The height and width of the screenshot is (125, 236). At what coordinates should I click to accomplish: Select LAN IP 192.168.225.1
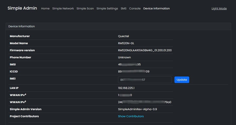click(126, 88)
